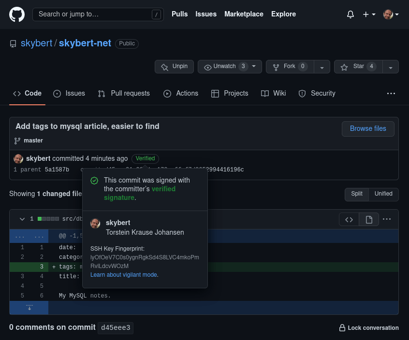This screenshot has width=409, height=340.
Task: Open the Marketplace page
Action: point(244,14)
